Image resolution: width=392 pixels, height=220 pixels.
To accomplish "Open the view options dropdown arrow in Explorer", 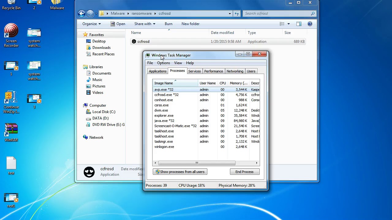I will (288, 24).
